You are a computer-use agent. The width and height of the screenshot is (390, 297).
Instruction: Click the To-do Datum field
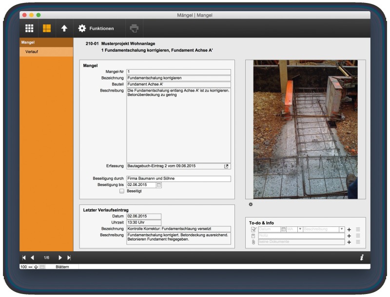(x=270, y=229)
